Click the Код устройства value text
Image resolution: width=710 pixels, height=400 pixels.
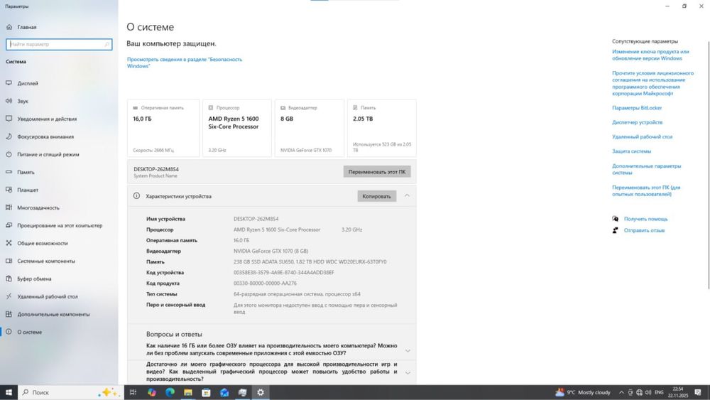[x=284, y=272]
